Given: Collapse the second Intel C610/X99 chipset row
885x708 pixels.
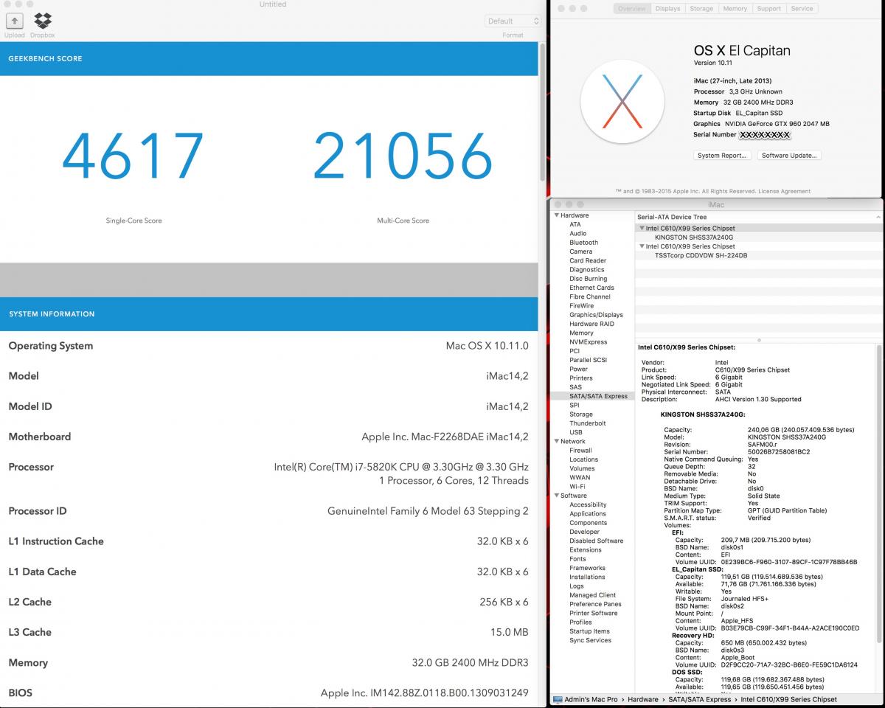Looking at the screenshot, I should 642,246.
